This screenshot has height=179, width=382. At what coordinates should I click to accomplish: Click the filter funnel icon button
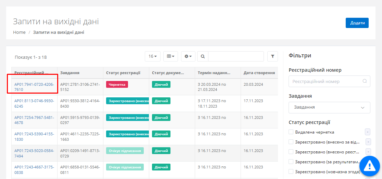pos(272,56)
